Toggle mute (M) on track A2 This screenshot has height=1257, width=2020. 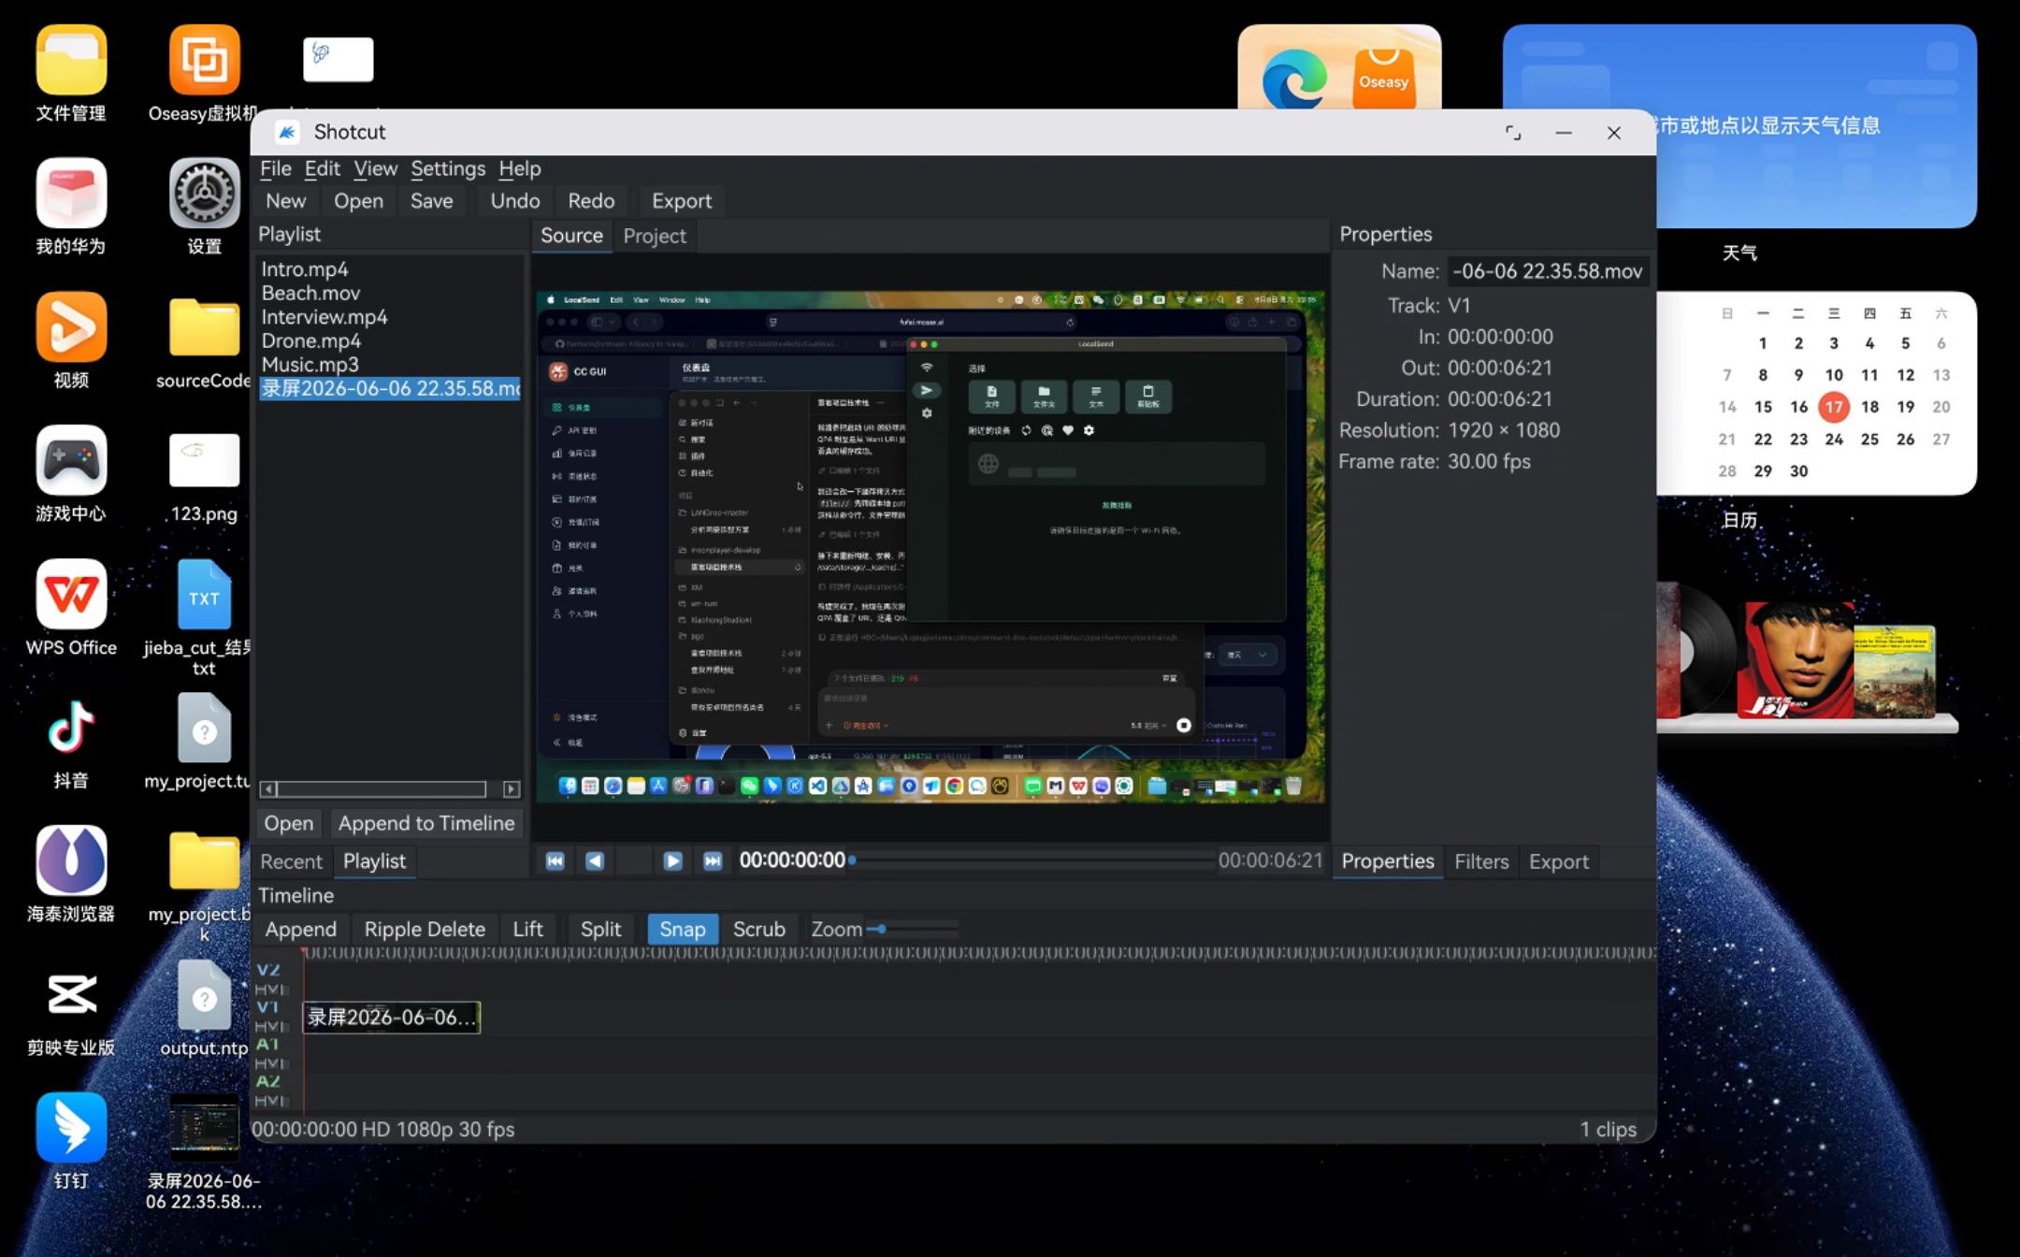pos(273,1101)
